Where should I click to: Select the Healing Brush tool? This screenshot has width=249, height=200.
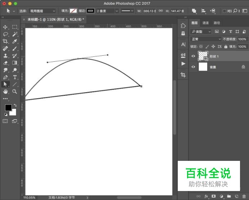click(x=5, y=48)
